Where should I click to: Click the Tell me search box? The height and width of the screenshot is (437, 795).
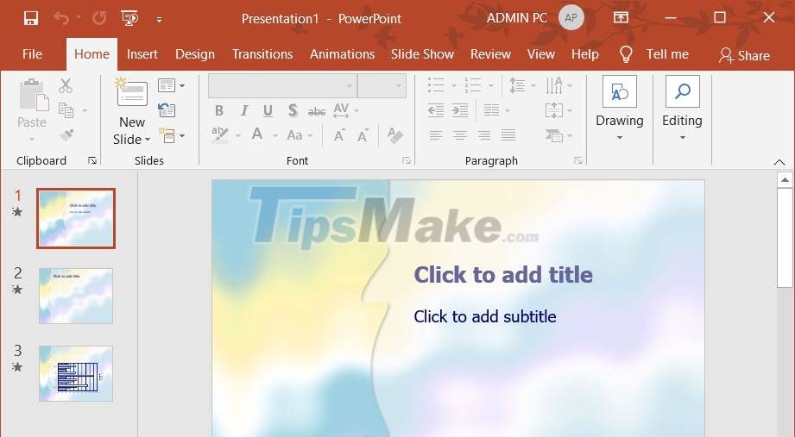coord(667,54)
